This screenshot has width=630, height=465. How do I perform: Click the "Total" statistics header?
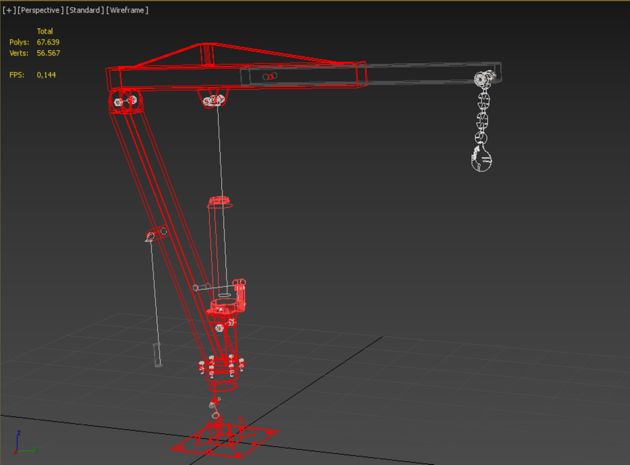45,31
